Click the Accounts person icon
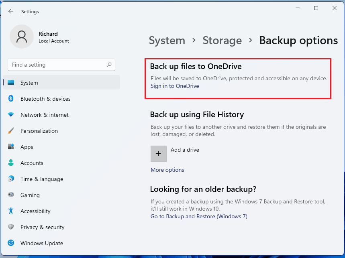 point(11,163)
